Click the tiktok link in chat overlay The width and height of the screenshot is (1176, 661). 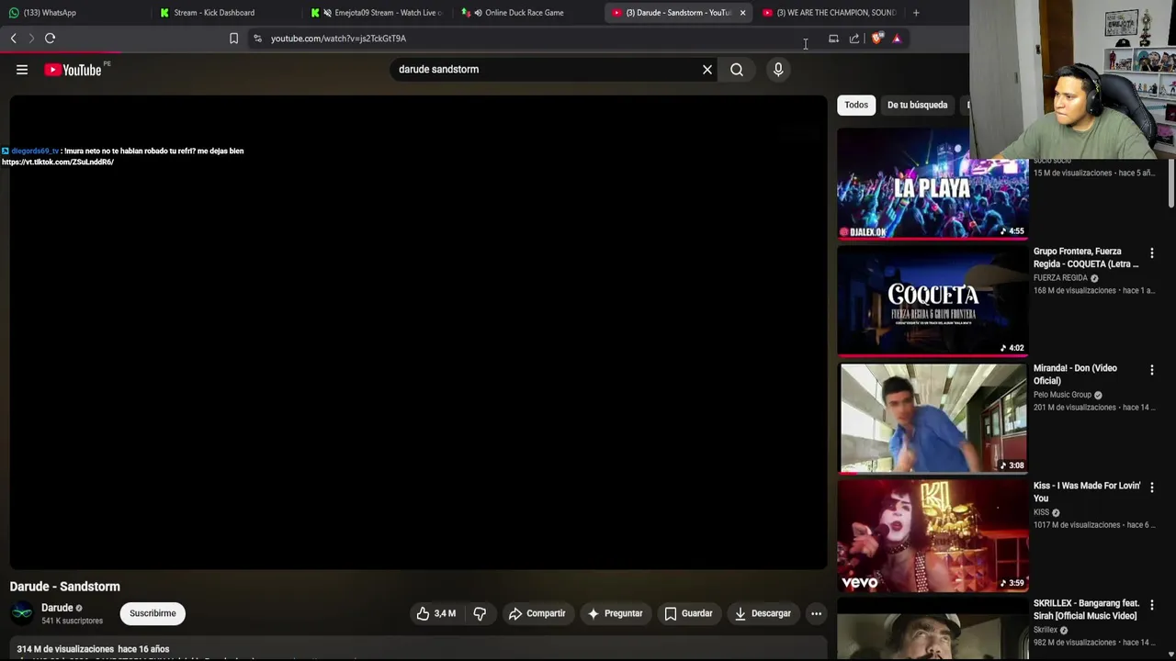(58, 162)
